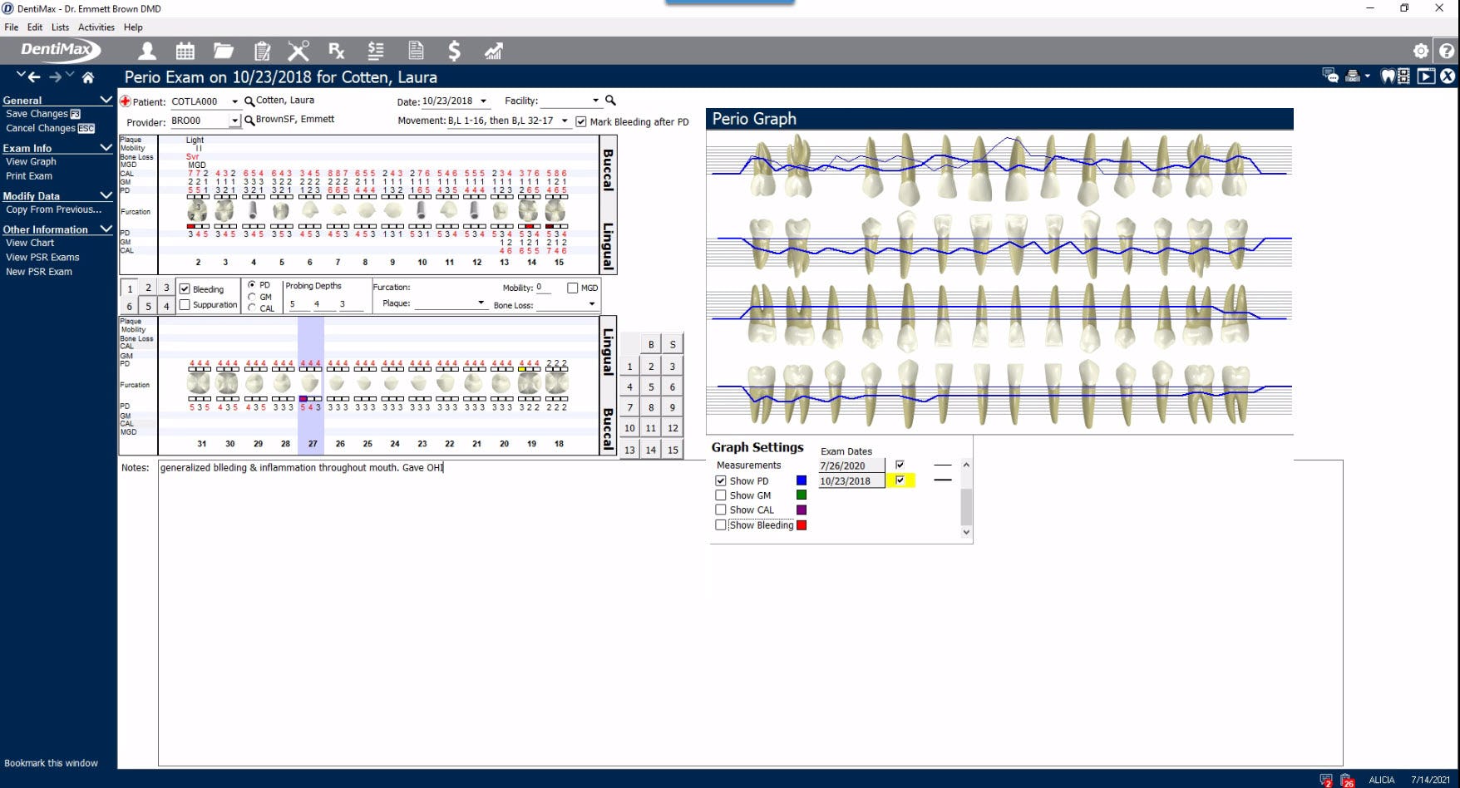The height and width of the screenshot is (788, 1460).
Task: Click the blue PD color swatch
Action: coord(801,480)
